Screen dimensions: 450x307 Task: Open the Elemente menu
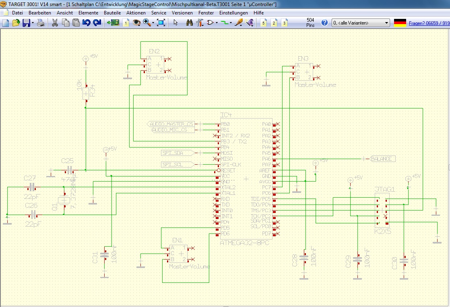click(88, 13)
